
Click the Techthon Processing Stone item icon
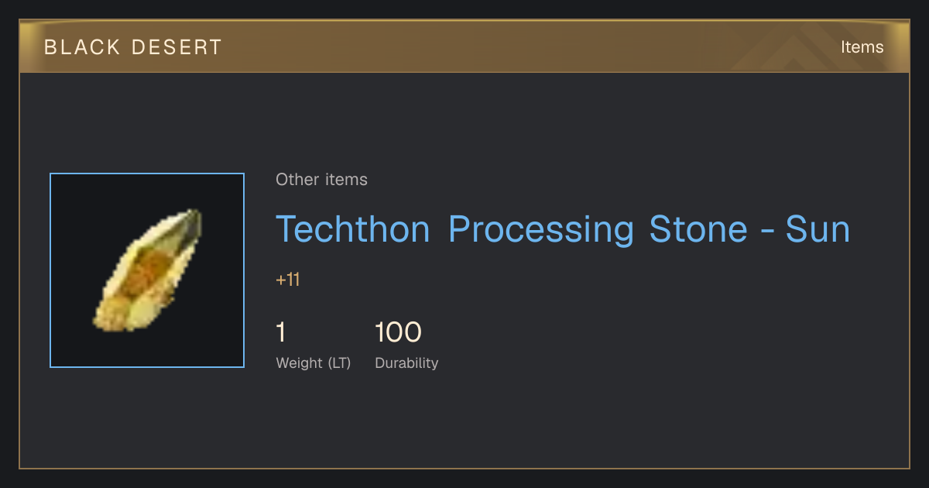click(148, 270)
